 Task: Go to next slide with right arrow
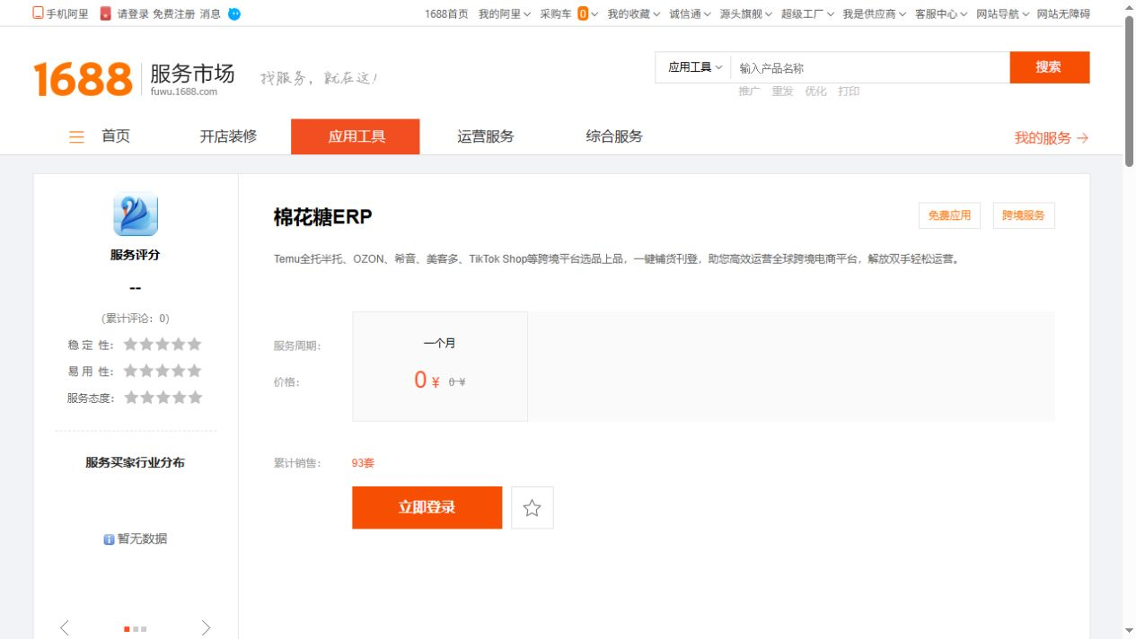tap(207, 627)
